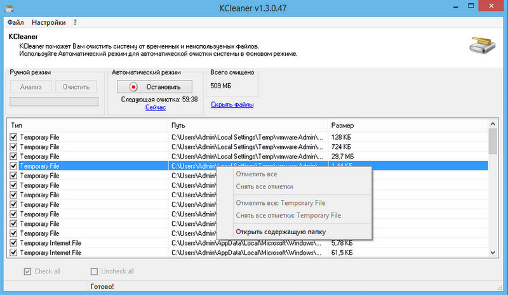The width and height of the screenshot is (508, 295).
Task: Sort by the Тип column header
Action: click(88, 126)
